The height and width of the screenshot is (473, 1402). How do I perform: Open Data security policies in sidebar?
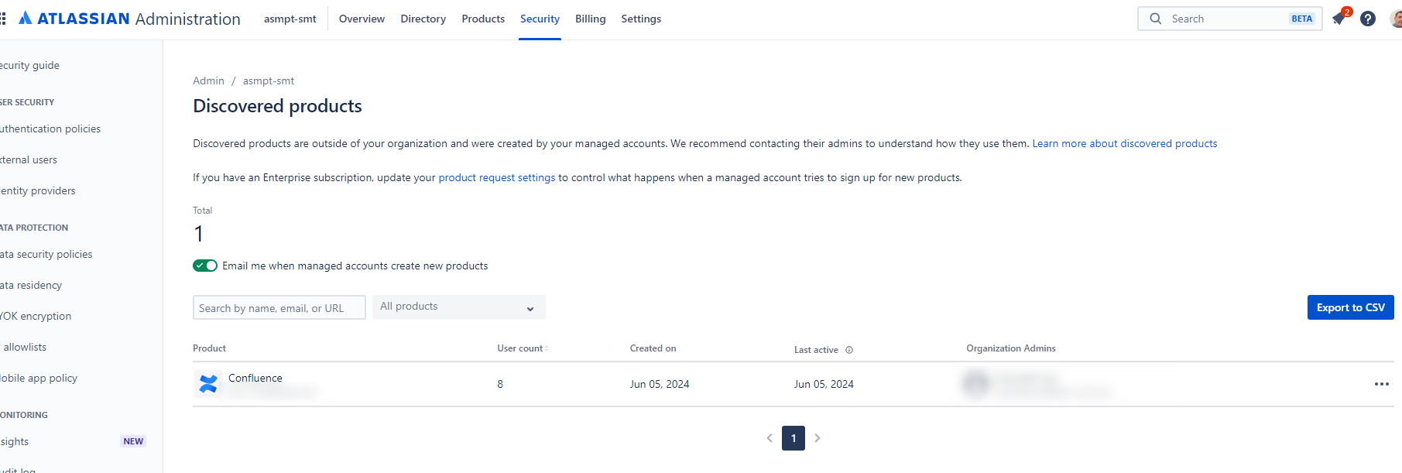click(46, 254)
